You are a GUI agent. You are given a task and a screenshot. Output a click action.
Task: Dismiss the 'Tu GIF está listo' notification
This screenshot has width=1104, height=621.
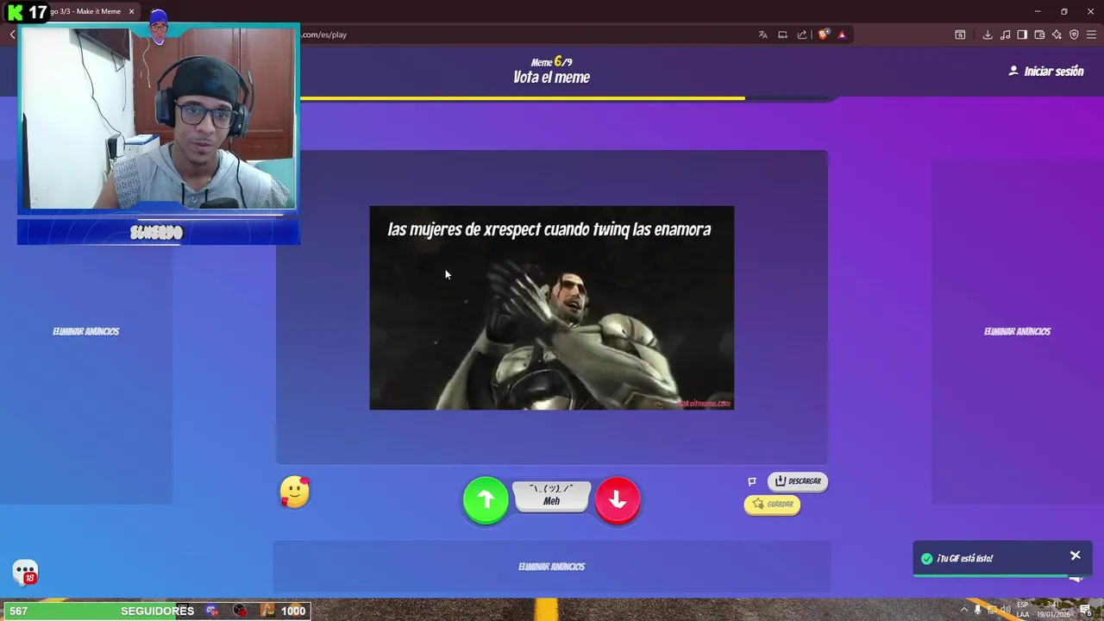click(x=1076, y=555)
